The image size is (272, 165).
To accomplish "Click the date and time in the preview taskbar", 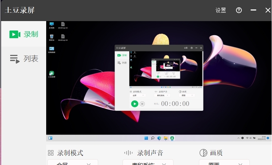I will tap(262, 138).
